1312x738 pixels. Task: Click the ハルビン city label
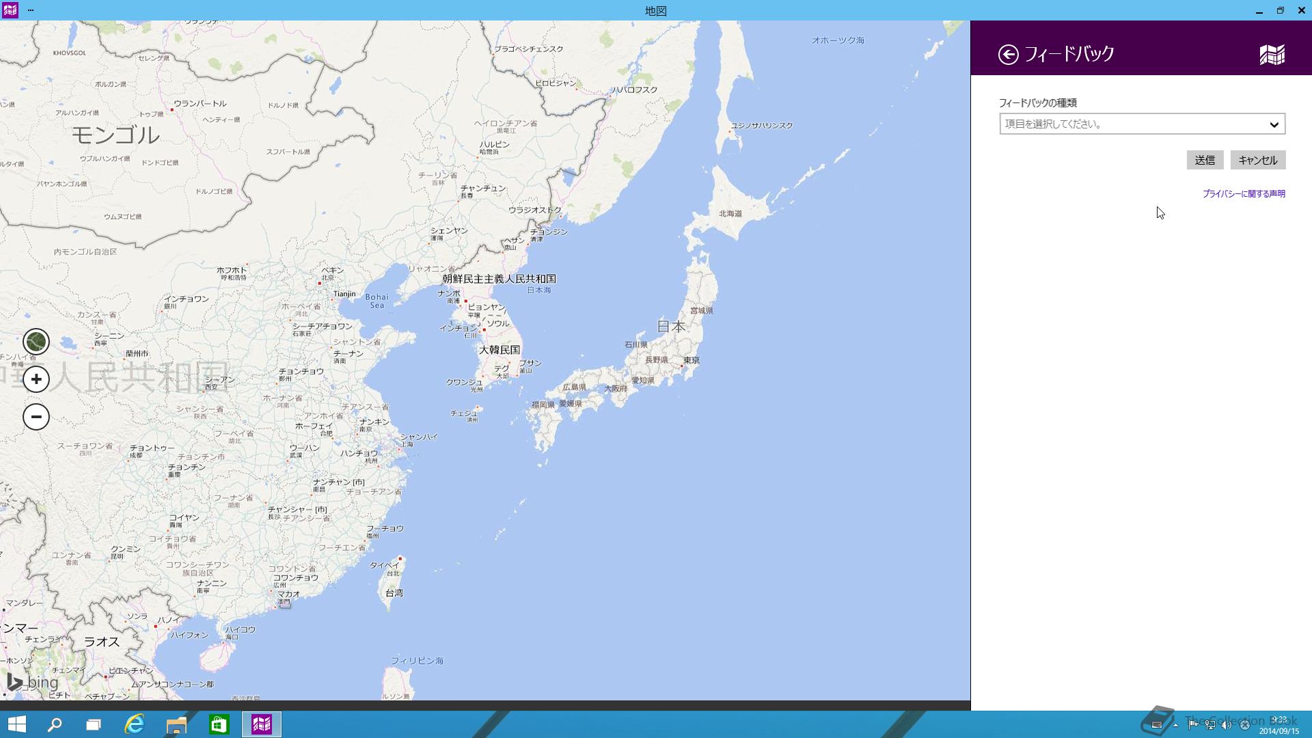tap(494, 144)
